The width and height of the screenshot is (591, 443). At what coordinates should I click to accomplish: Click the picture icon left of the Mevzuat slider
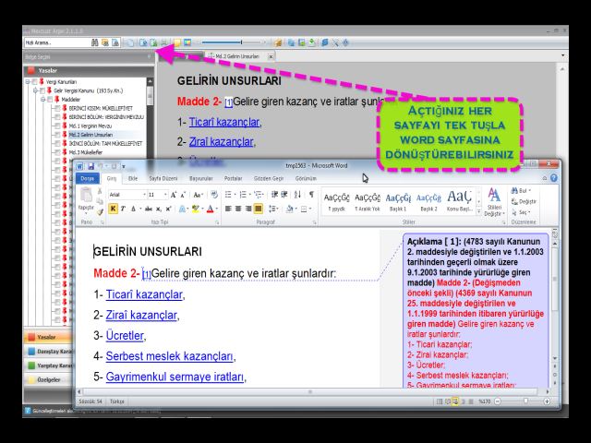[x=187, y=42]
